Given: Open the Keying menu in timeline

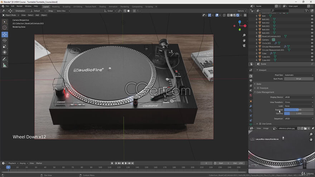Looking at the screenshot, I should 23,163.
